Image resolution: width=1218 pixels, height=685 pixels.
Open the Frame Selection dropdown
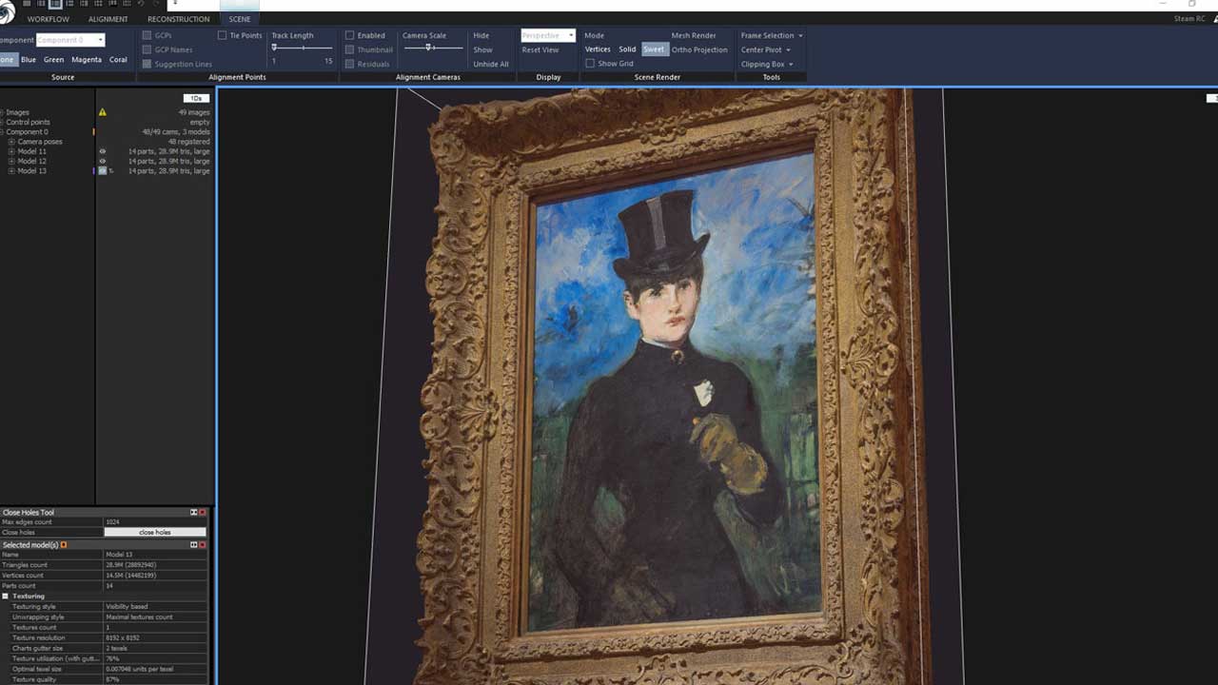point(772,35)
